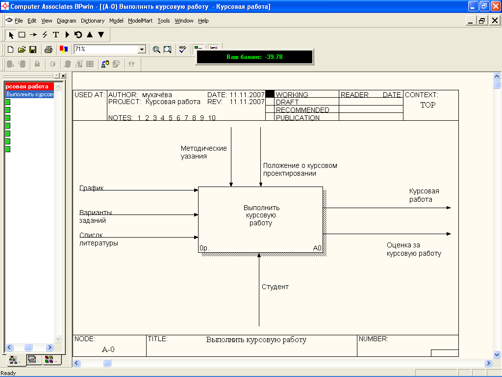Click diagram horizontal scrollbar right arrow
This screenshot has width=502, height=377.
click(488, 363)
